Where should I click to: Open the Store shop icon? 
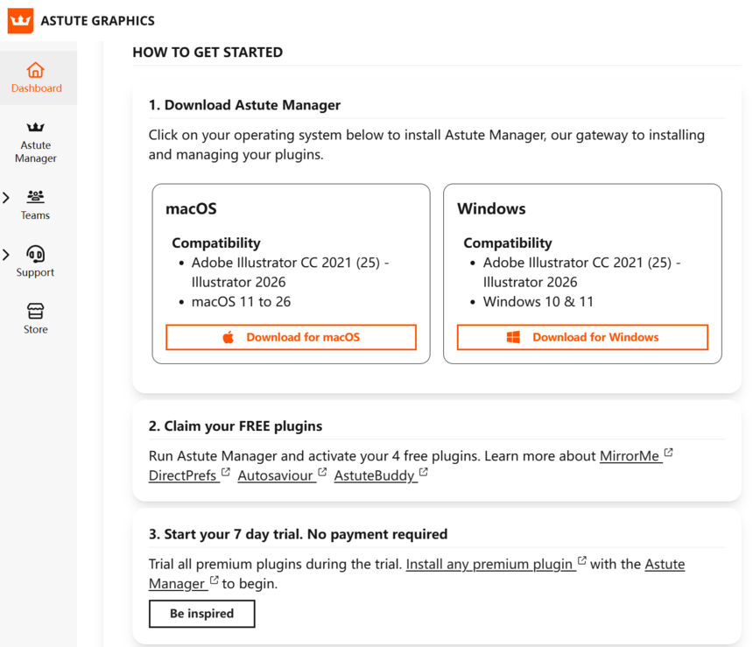coord(36,311)
